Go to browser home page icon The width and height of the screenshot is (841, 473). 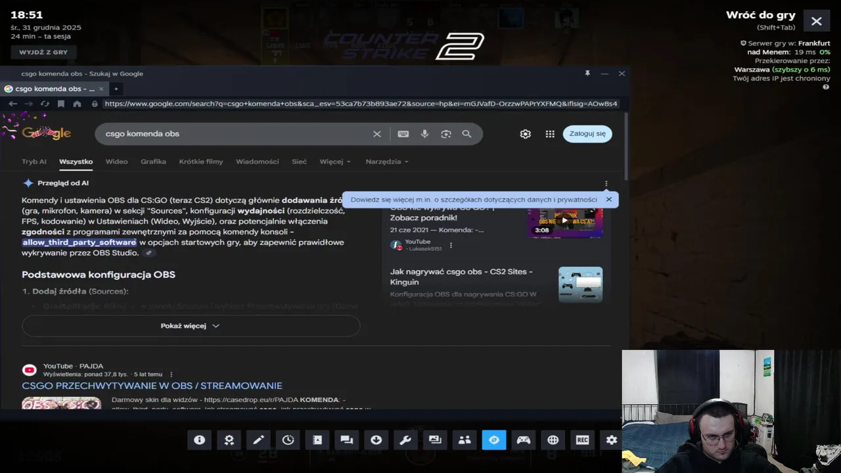tap(78, 104)
